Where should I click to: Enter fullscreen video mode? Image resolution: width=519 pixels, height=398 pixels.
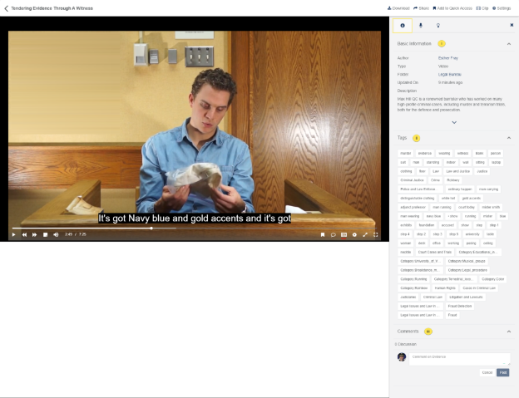376,234
